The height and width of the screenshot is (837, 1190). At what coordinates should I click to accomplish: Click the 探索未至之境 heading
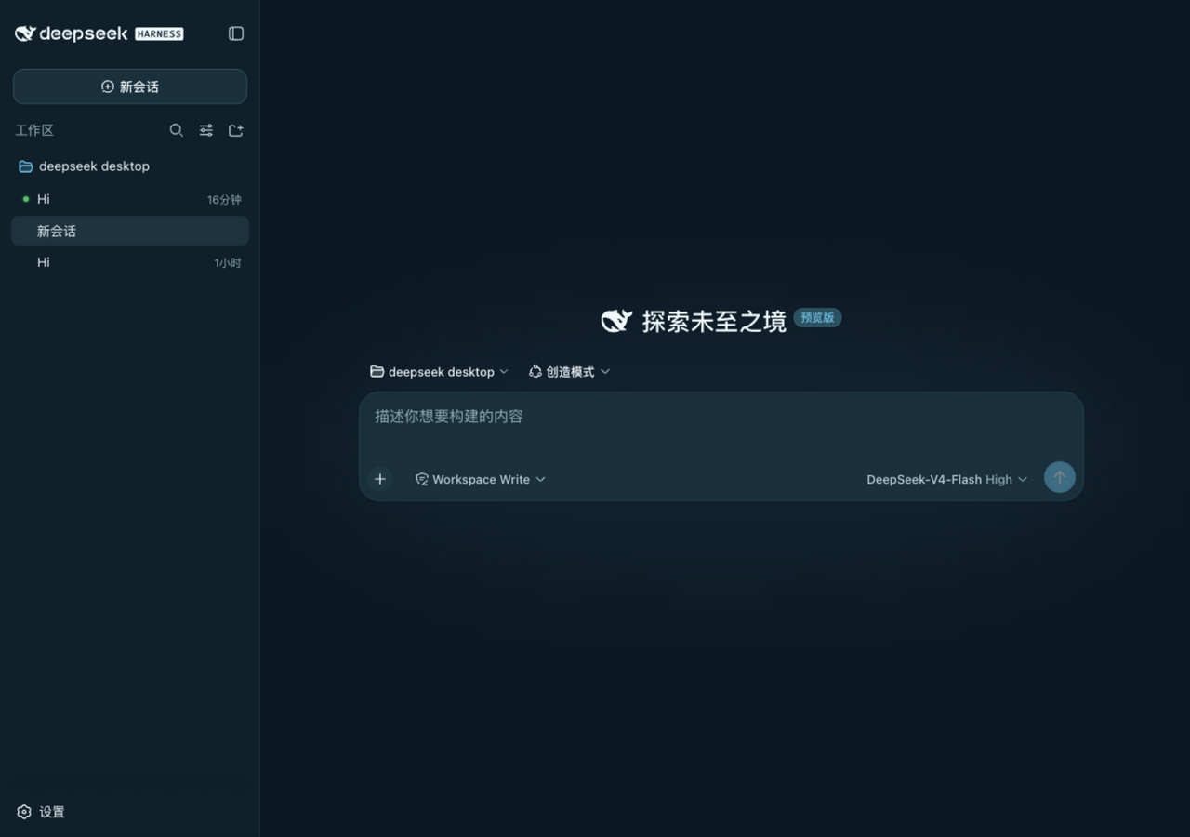[714, 321]
